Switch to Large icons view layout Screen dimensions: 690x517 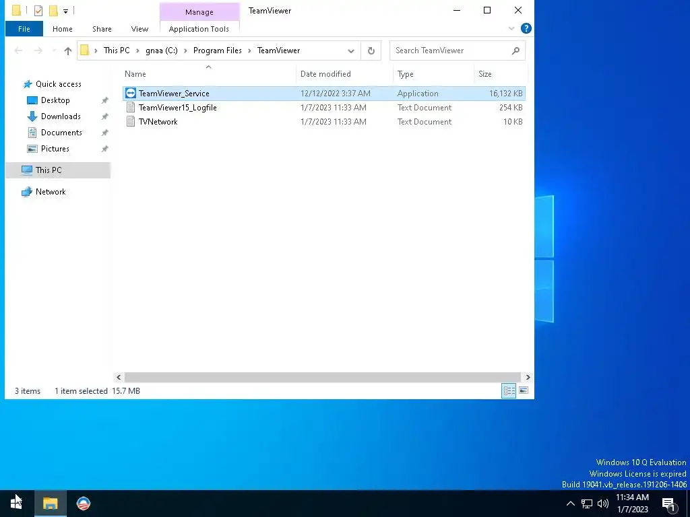pyautogui.click(x=524, y=391)
